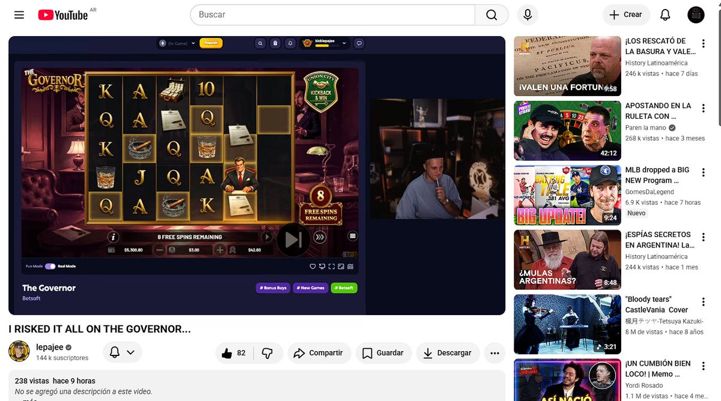
Task: Open more actions ellipsis under the video
Action: tap(494, 353)
